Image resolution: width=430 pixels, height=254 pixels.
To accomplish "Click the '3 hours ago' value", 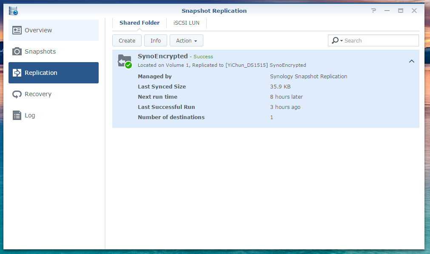I will [285, 107].
